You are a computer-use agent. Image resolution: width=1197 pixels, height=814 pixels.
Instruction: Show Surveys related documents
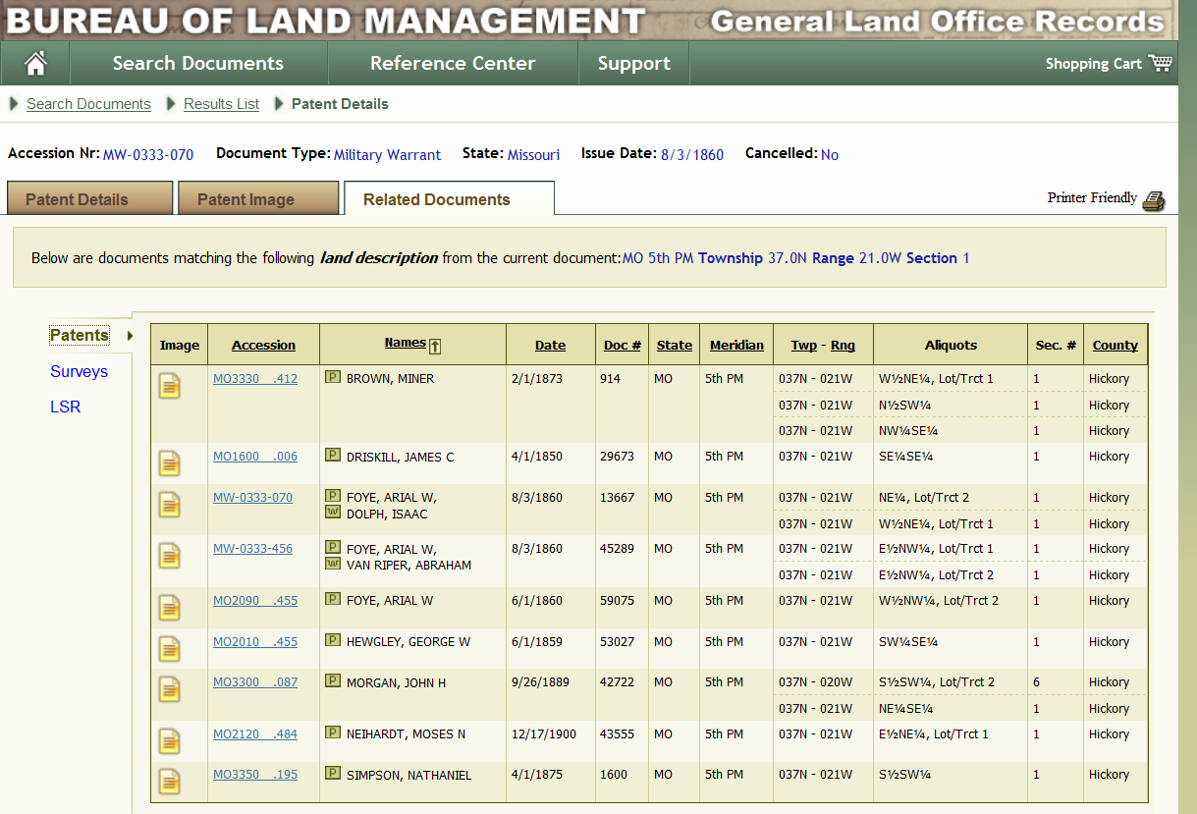(x=79, y=371)
